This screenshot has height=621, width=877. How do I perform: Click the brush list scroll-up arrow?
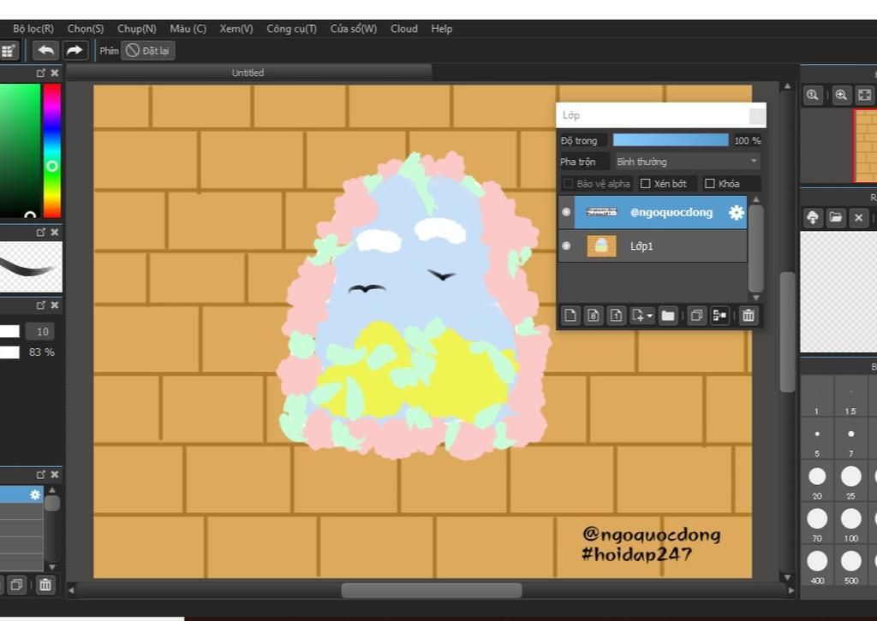(x=52, y=490)
